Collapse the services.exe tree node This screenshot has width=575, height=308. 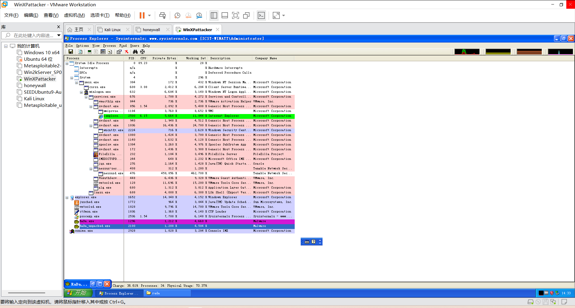[x=86, y=97]
